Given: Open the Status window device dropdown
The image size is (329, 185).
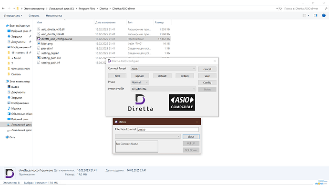Looking at the screenshot, I should [x=148, y=136].
